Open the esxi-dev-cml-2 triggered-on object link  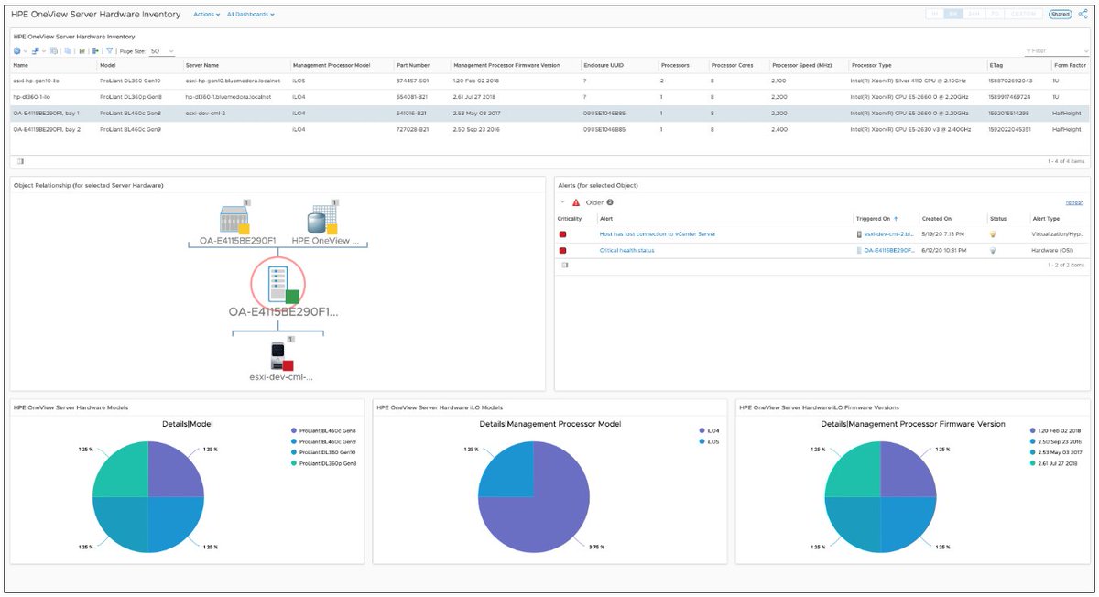[x=889, y=234]
